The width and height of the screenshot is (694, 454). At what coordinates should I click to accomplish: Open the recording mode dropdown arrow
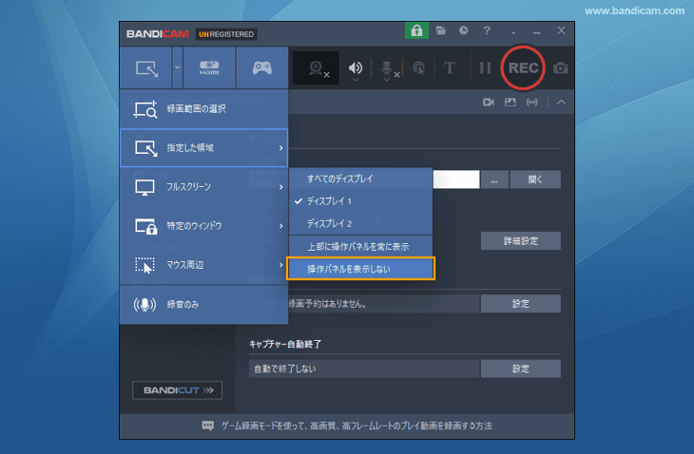click(178, 67)
